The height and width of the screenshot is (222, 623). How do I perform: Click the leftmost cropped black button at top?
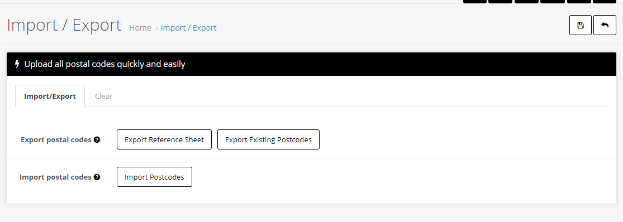(x=475, y=2)
